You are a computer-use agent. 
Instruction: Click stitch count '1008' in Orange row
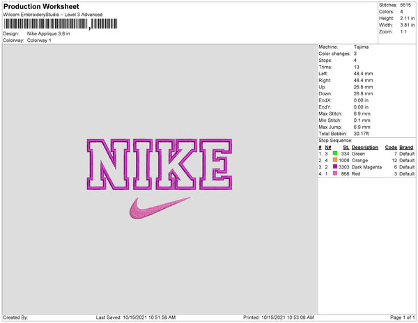tap(344, 161)
